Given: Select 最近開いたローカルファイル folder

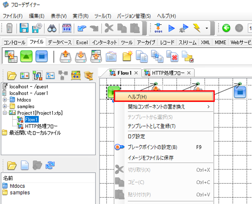Looking at the screenshot, I should [x=35, y=133].
